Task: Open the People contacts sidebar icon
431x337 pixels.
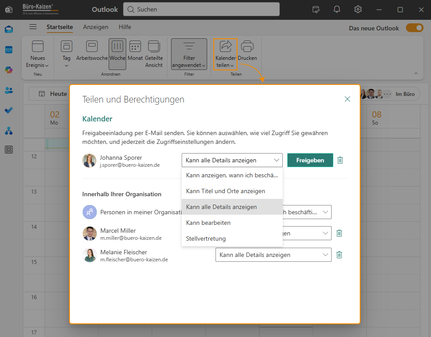Action: tap(9, 90)
